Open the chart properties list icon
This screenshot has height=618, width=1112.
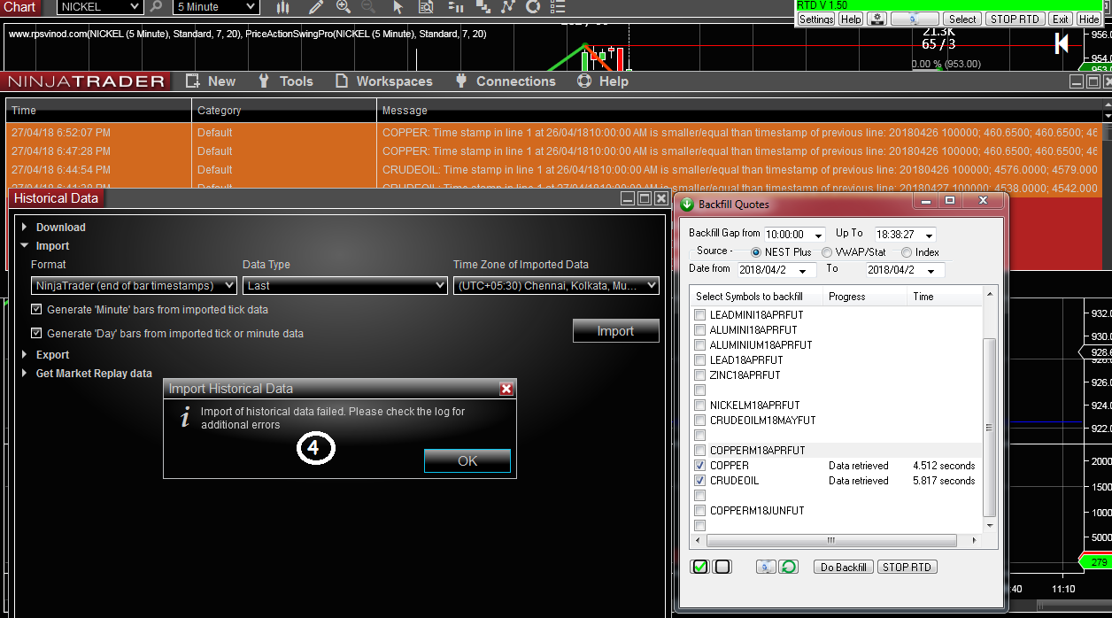point(557,7)
